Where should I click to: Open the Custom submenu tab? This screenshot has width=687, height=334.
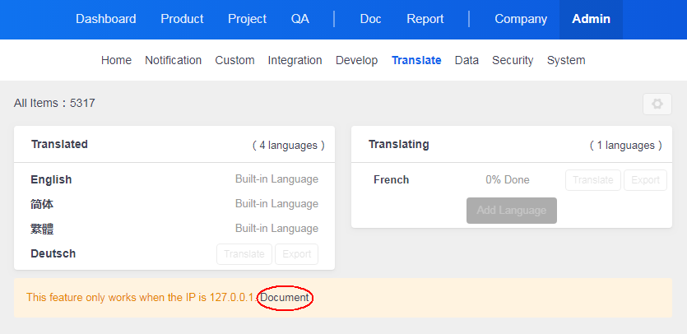234,60
